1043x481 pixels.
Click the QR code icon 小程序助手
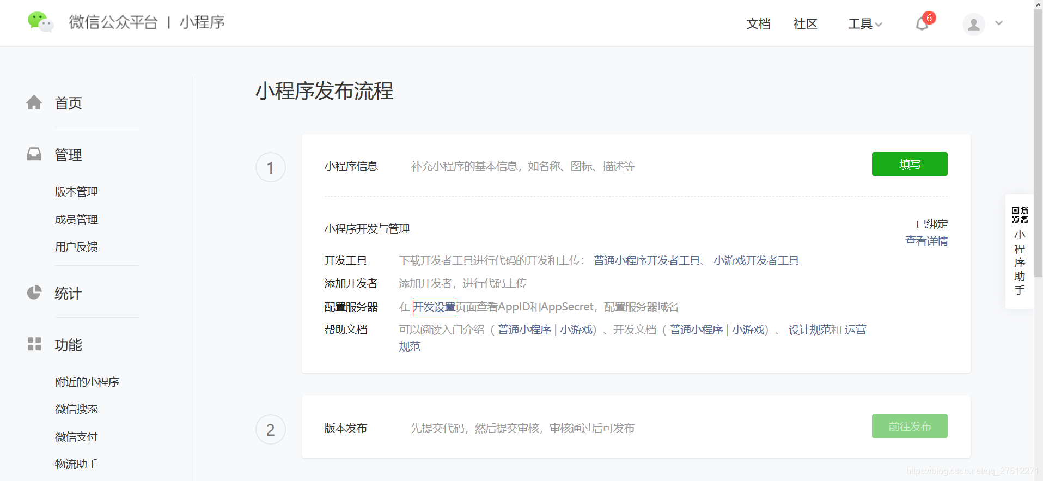1020,215
